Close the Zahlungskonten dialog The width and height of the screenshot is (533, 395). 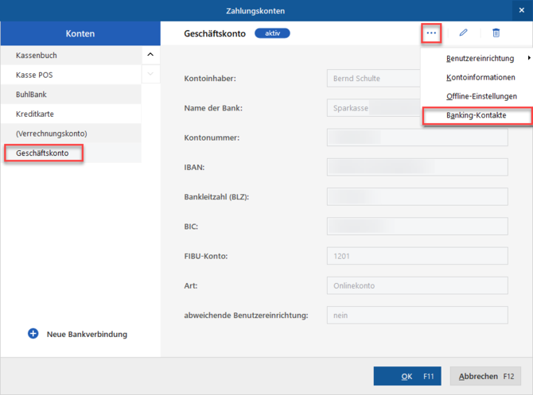pos(522,10)
